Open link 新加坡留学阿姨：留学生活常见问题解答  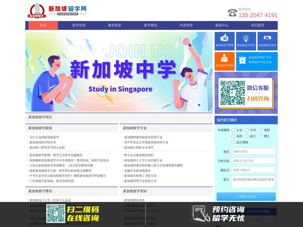click(56, 155)
